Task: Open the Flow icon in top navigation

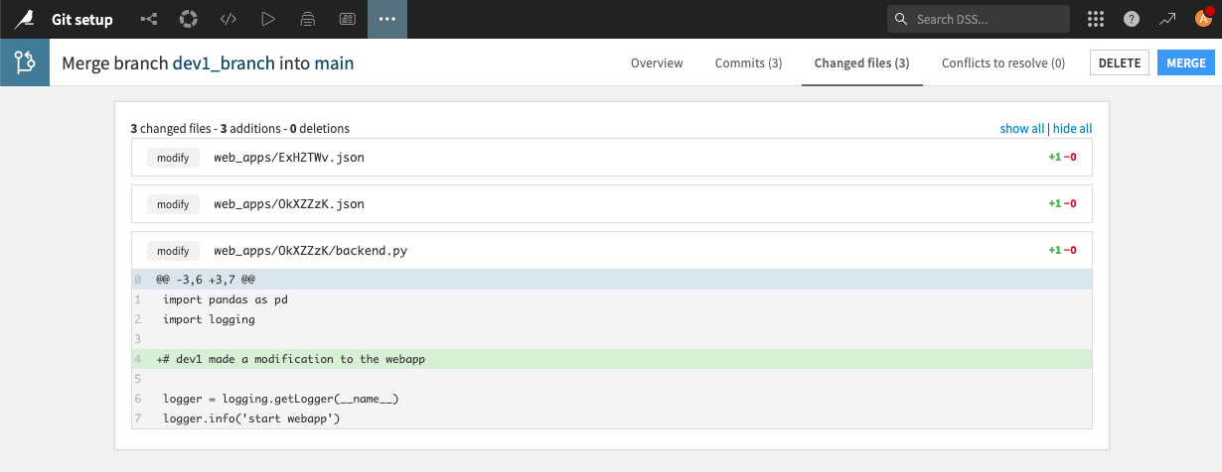Action: [149, 19]
